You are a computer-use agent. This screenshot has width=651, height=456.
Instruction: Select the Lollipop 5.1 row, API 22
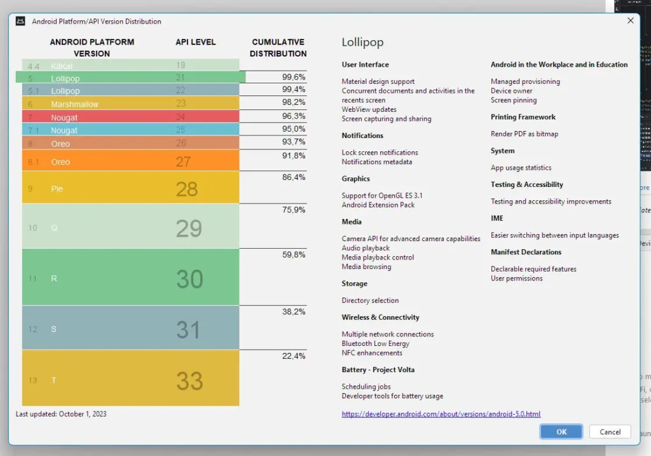coord(130,90)
